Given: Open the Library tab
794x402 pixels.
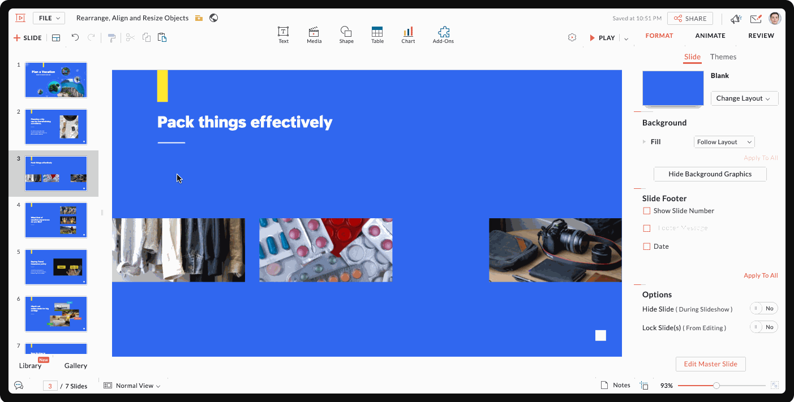Looking at the screenshot, I should (31, 366).
